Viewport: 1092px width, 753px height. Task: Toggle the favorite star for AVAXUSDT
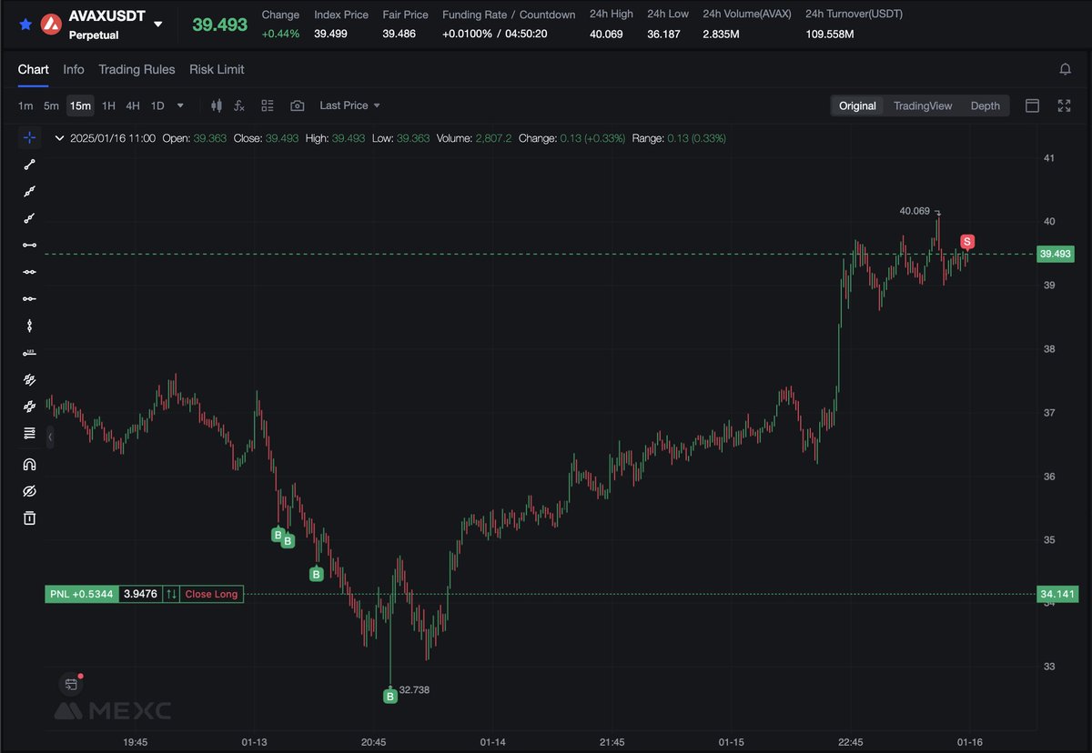click(x=25, y=24)
